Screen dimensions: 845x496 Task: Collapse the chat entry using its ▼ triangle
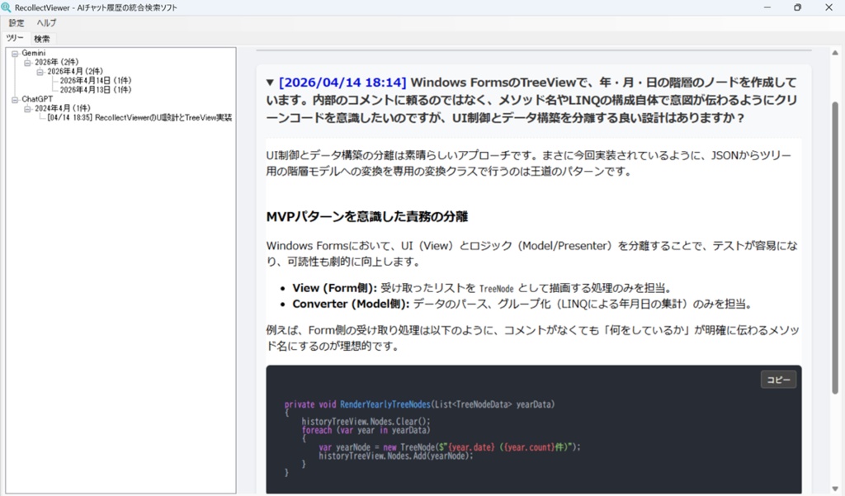click(x=270, y=79)
